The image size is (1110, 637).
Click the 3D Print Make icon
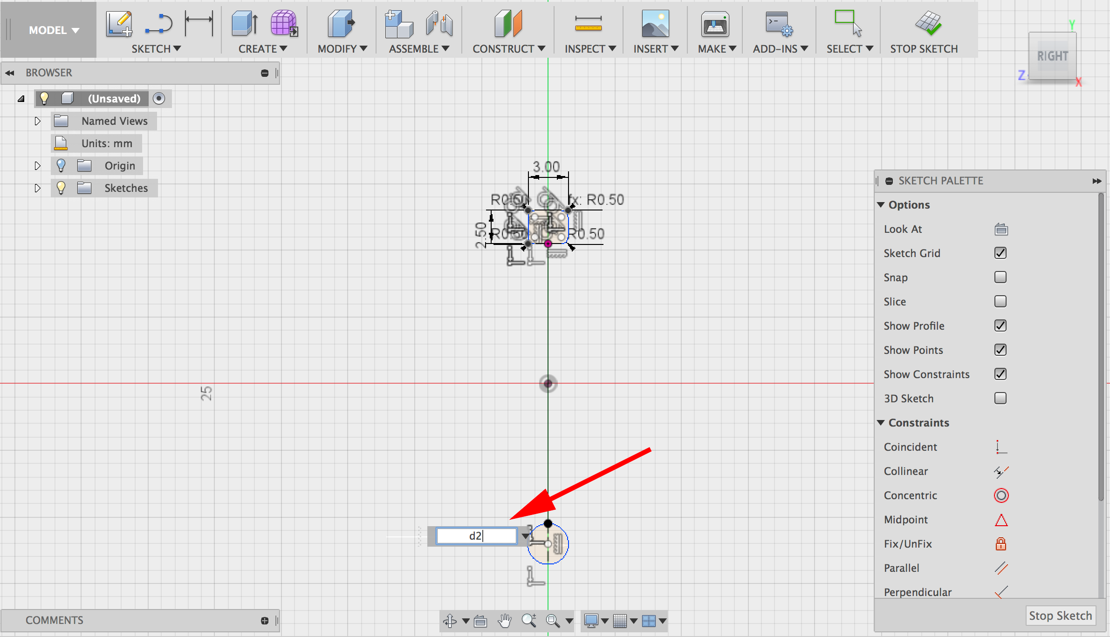[x=715, y=24]
